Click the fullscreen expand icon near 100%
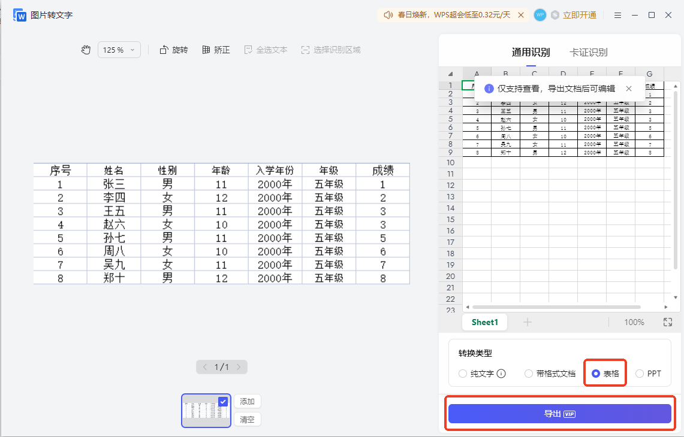 point(667,322)
